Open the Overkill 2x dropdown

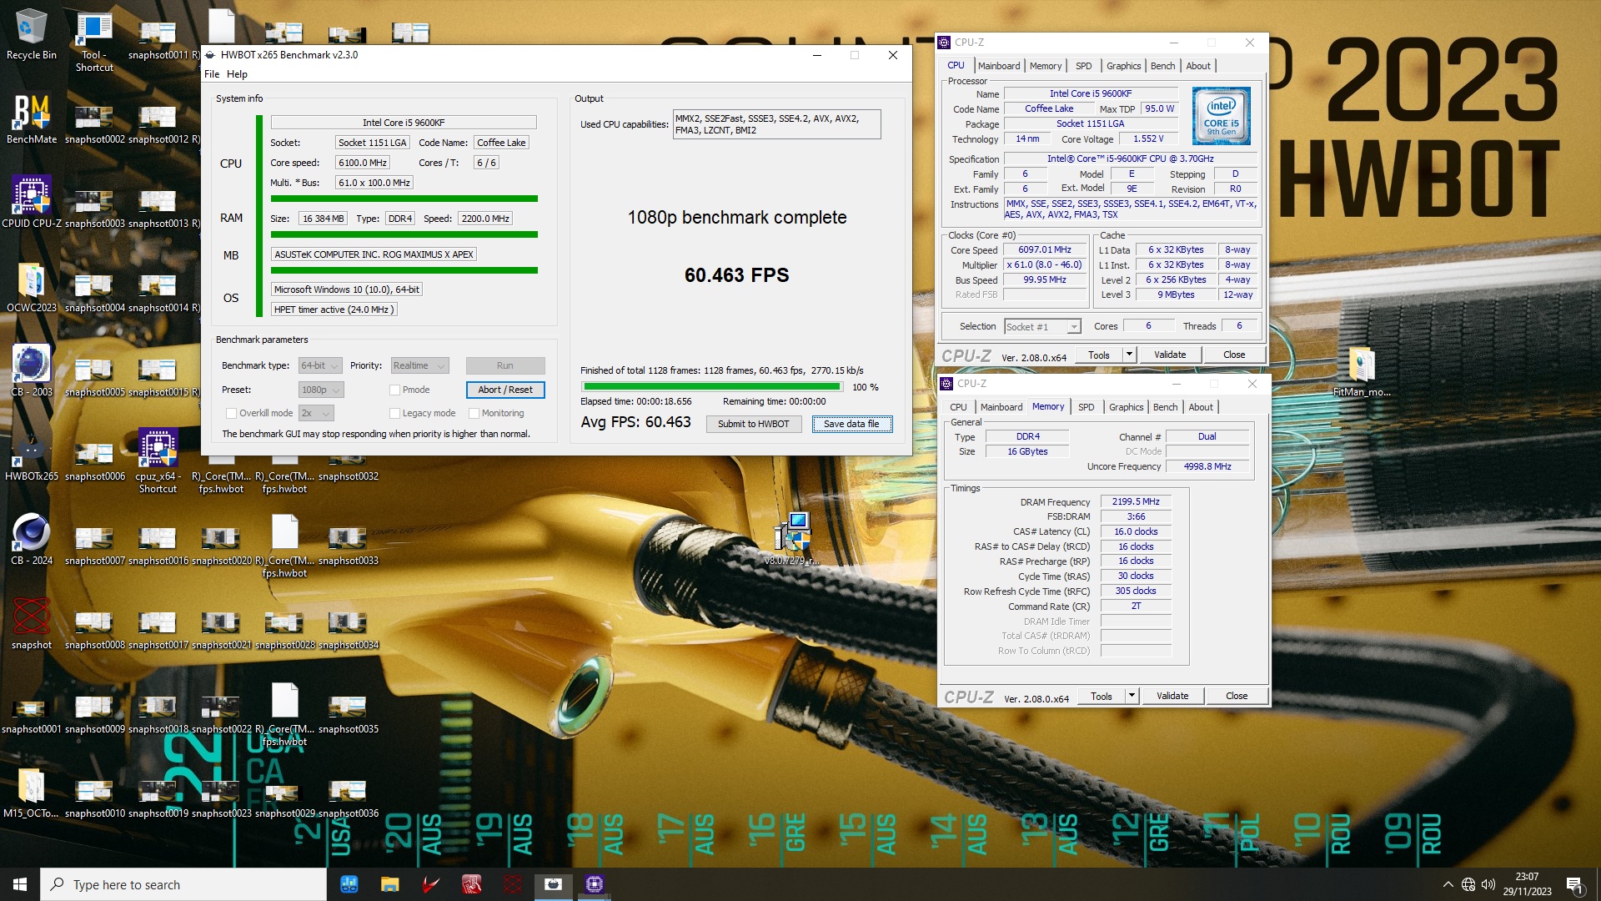point(316,413)
